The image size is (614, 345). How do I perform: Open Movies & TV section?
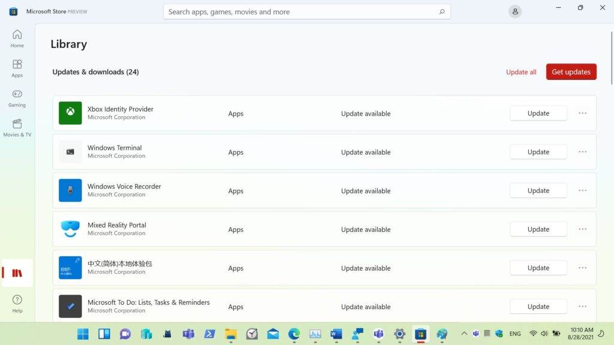click(x=17, y=128)
